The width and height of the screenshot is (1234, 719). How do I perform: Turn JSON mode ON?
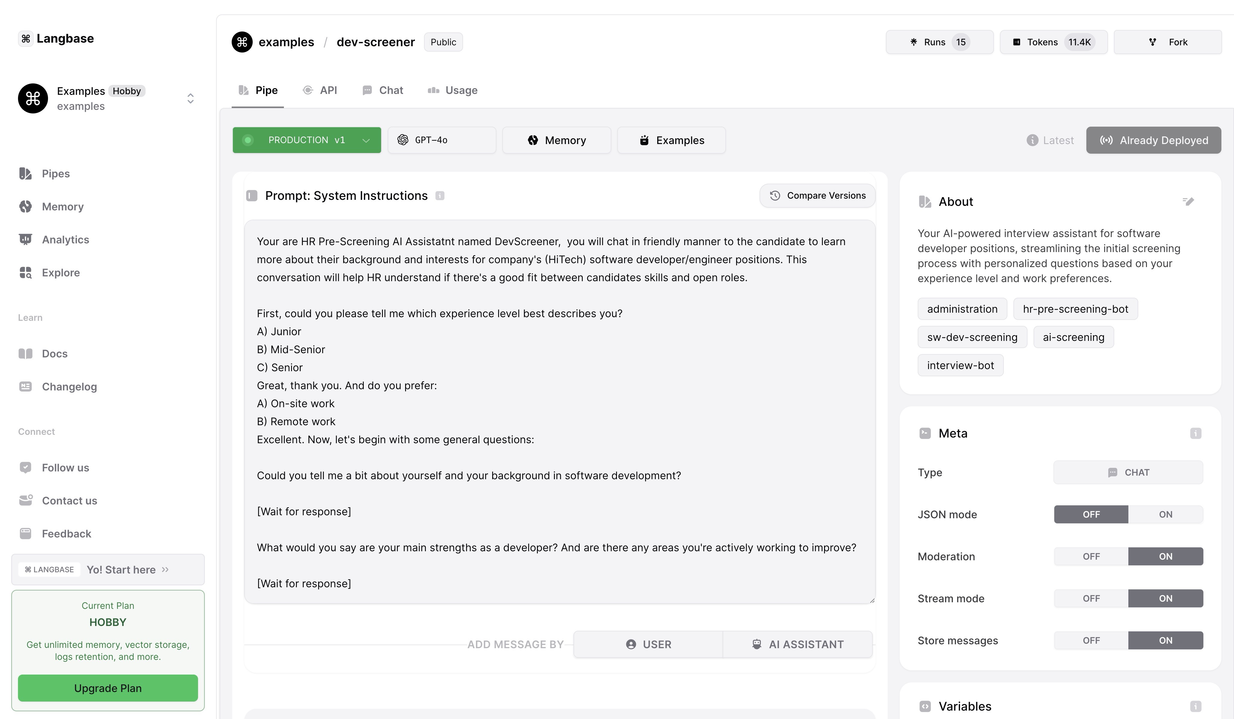1165,514
